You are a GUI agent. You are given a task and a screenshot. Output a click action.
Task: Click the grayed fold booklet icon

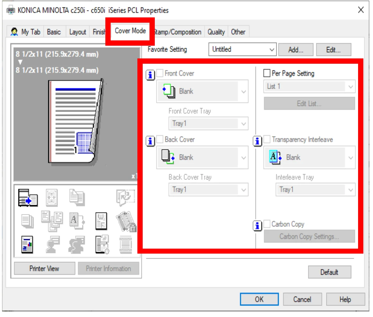tap(126, 197)
